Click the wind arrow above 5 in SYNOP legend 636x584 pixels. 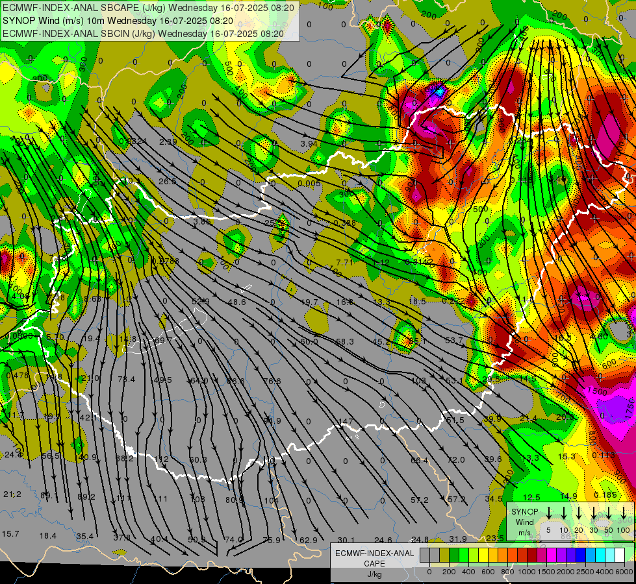[x=548, y=513]
